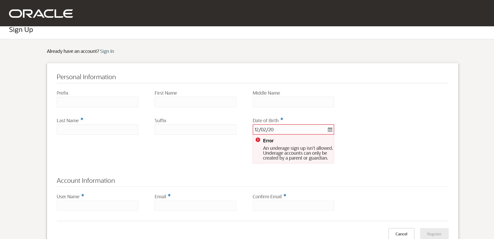Click the Account Information section heading

[x=86, y=181]
